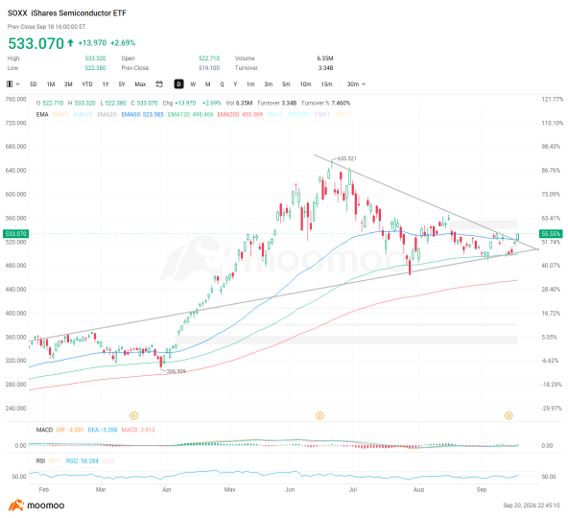Click the 306.909 low price annotation
Screen dimensions: 568x518
pos(176,371)
